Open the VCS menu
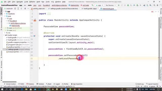 coord(52,2)
